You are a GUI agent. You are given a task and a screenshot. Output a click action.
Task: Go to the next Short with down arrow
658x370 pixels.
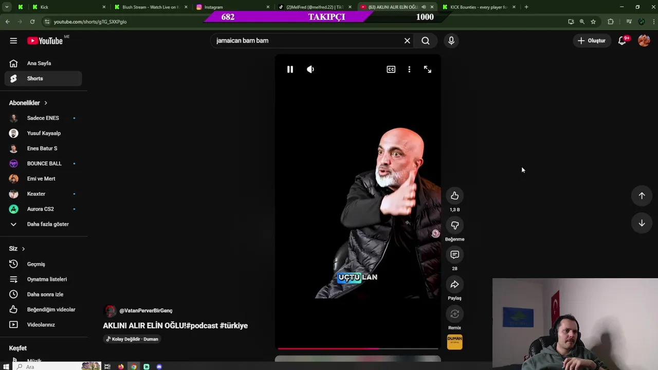(642, 223)
